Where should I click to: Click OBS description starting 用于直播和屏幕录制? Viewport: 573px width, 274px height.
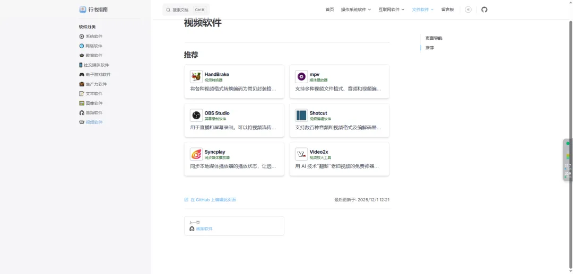point(233,128)
